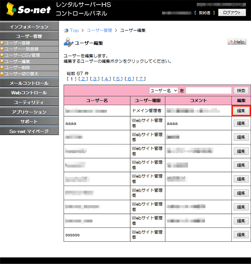Click 編集 for user aaaa

pos(241,124)
